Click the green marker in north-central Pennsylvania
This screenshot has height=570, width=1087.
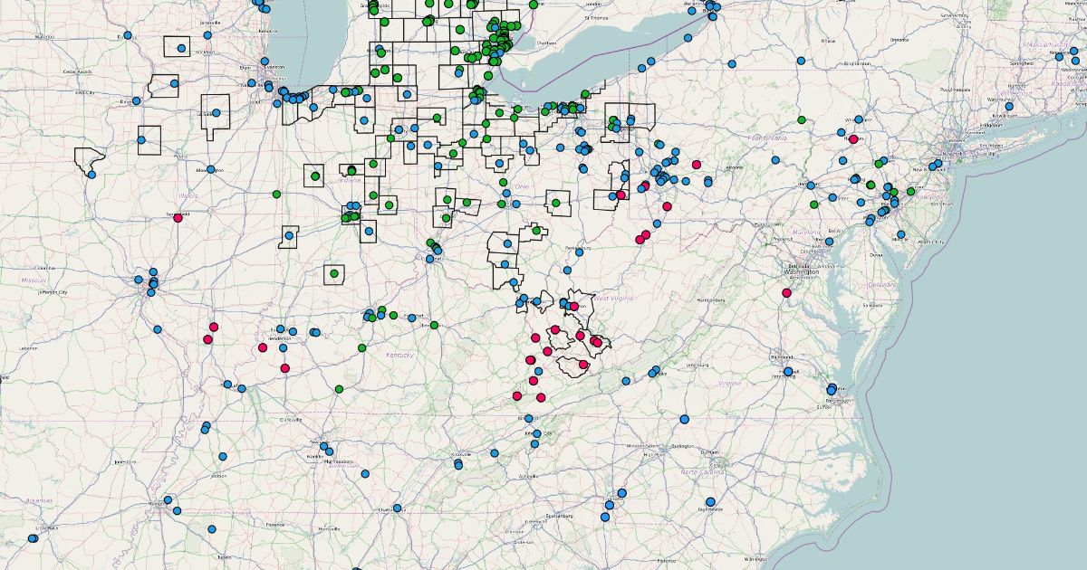click(x=801, y=119)
